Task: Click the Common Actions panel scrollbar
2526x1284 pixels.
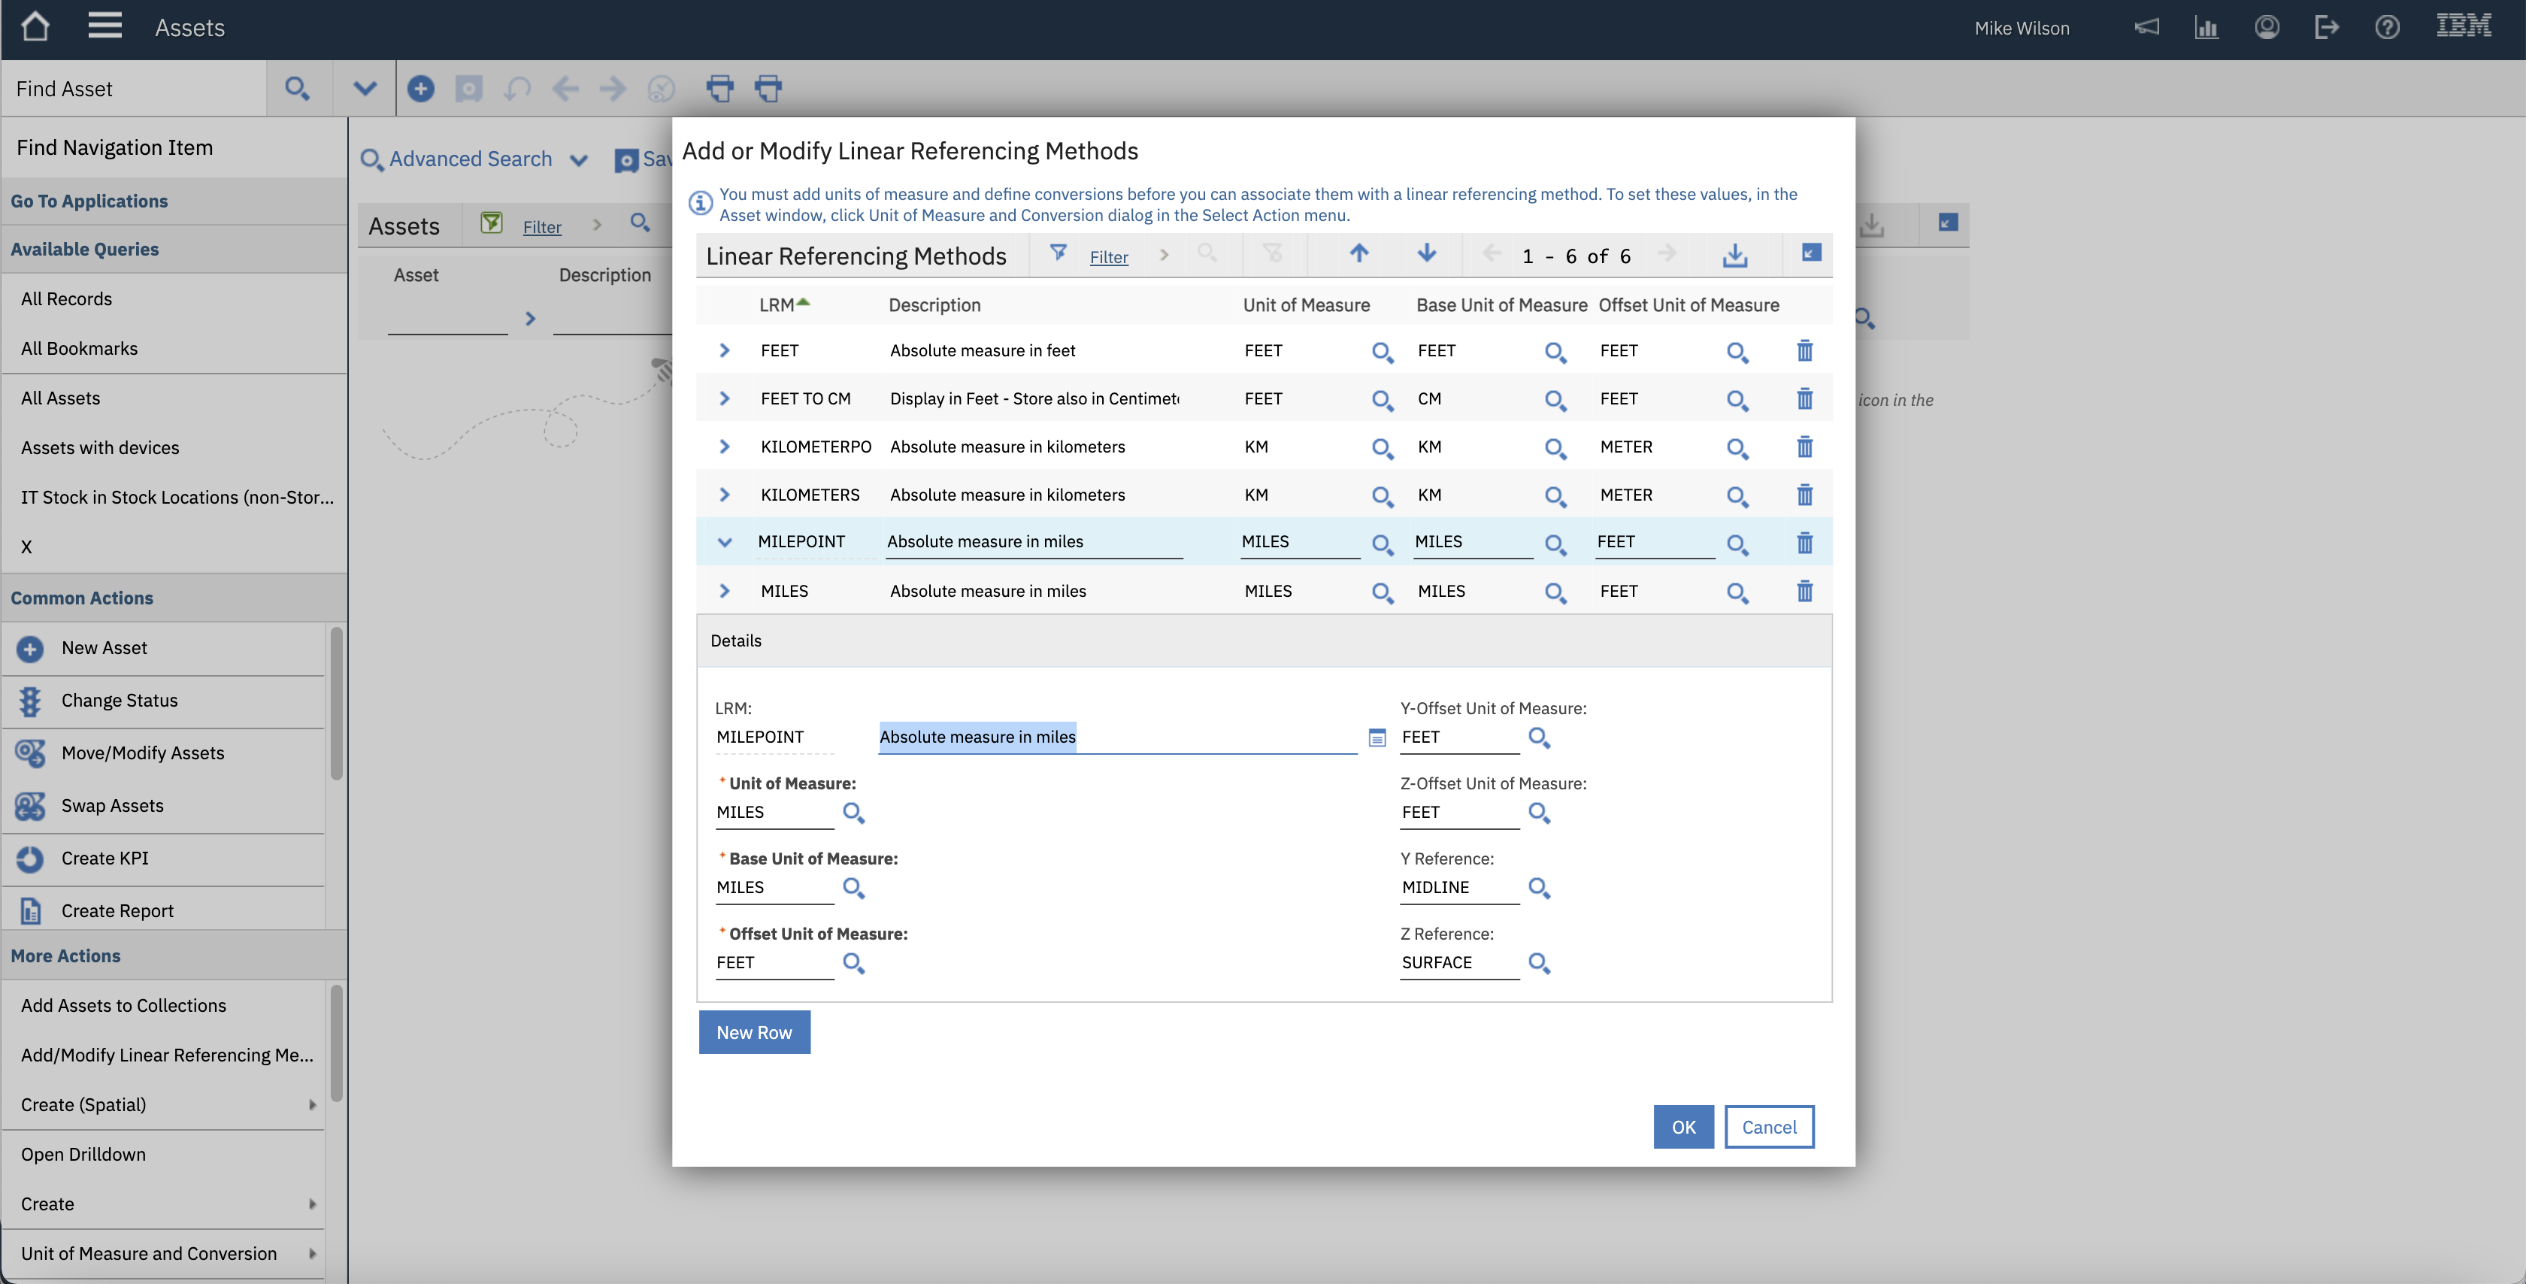Action: (x=336, y=702)
